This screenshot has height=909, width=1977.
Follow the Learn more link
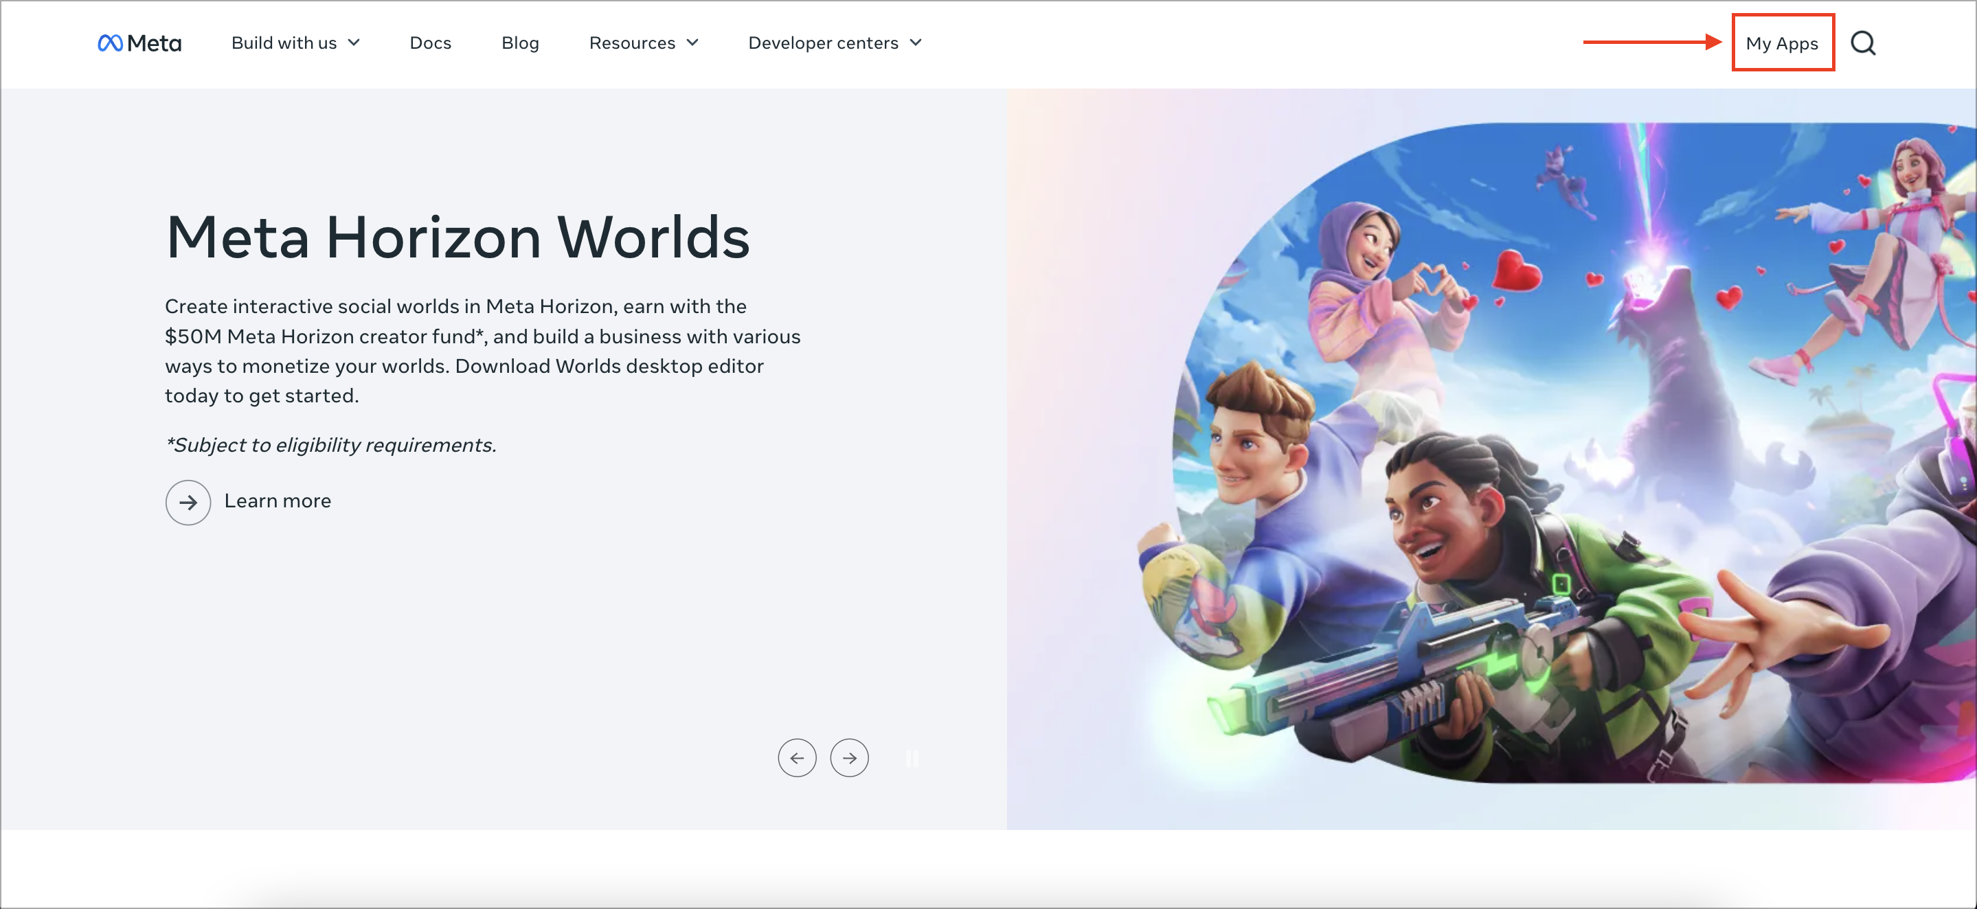[278, 501]
